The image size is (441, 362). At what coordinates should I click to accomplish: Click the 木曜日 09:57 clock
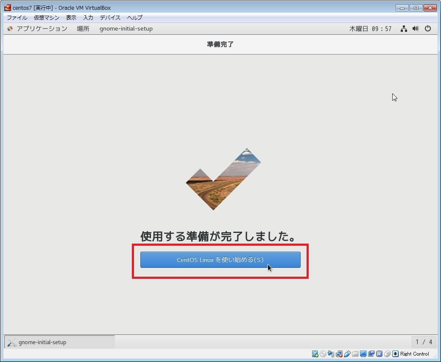click(370, 29)
